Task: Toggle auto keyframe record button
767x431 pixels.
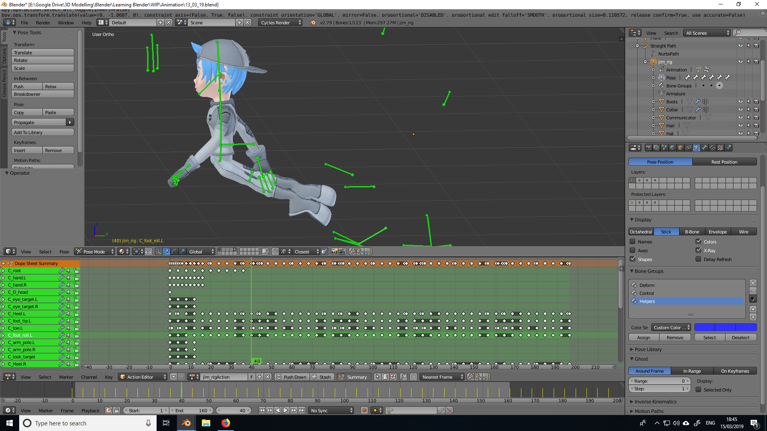Action: [x=364, y=411]
